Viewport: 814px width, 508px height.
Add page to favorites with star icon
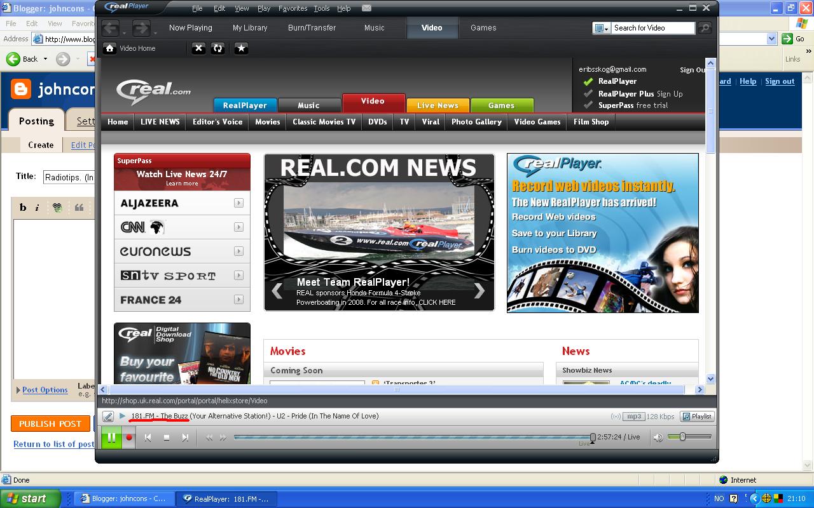click(241, 48)
